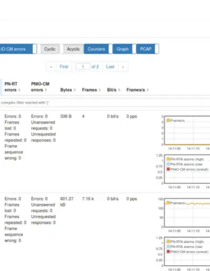The image size is (210, 271).
Task: Sort table by Frames/s column
Action: click(x=138, y=90)
